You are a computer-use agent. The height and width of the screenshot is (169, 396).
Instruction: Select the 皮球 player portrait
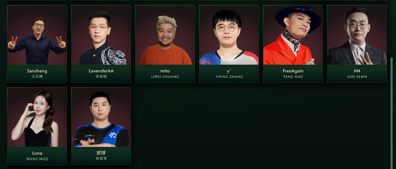point(101,117)
